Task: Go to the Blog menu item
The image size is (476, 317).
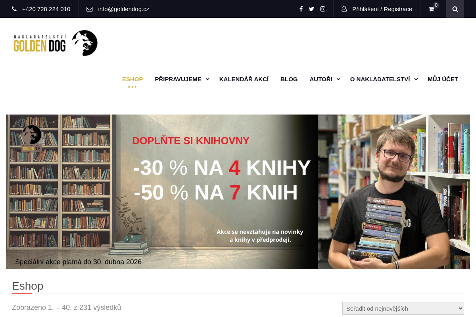Action: click(x=289, y=79)
